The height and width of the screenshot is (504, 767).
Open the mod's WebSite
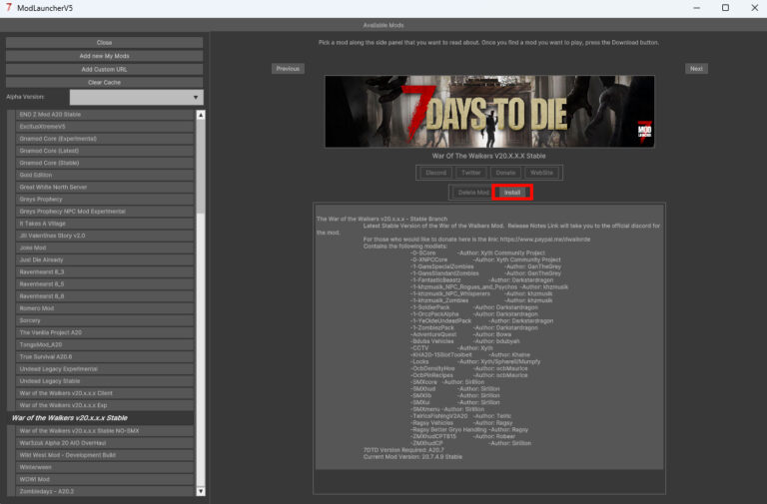click(x=541, y=173)
